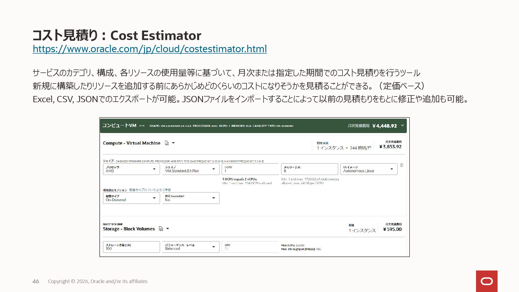Image resolution: width=519 pixels, height=292 pixels.
Task: Click the OCPU input field
Action: click(250, 169)
